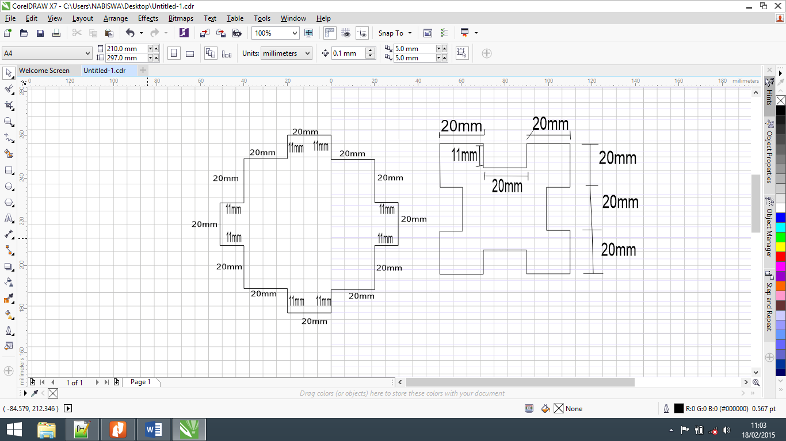786x441 pixels.
Task: Apply page size to current page only
Action: [x=227, y=53]
